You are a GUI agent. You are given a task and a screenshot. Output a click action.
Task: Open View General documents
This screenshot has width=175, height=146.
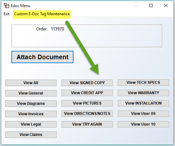pyautogui.click(x=31, y=93)
